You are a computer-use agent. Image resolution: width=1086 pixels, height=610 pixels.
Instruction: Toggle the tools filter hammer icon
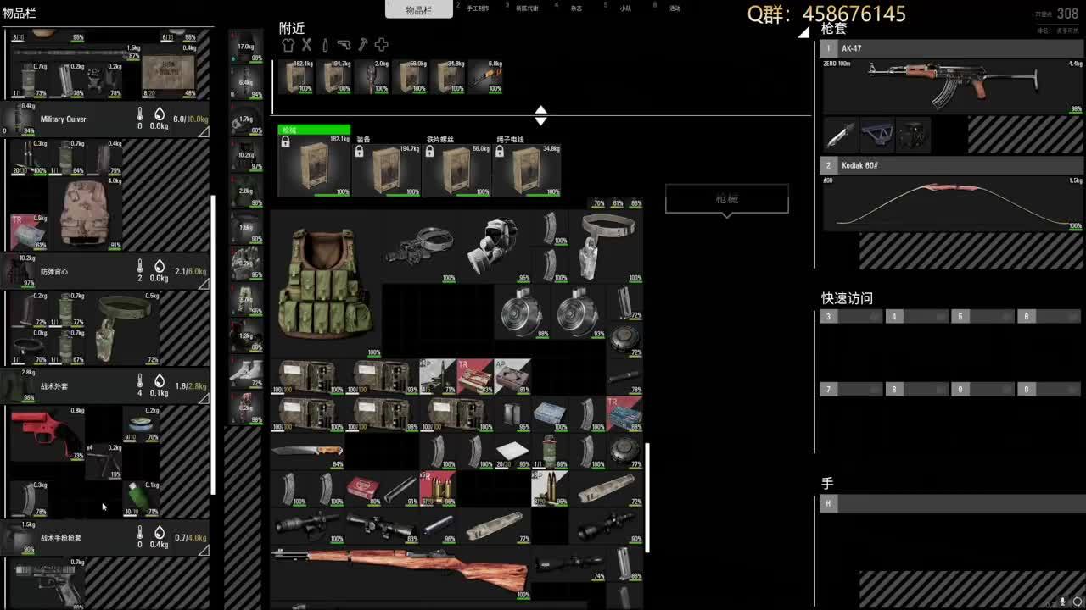pos(362,45)
